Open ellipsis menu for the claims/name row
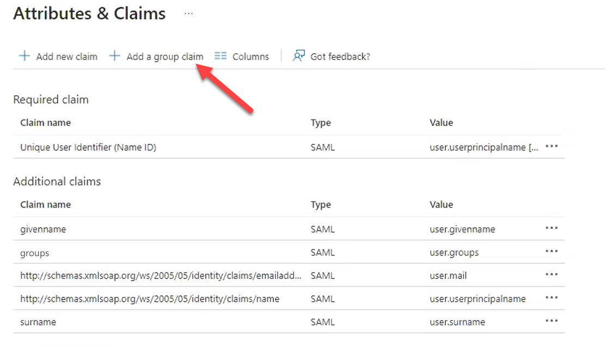The height and width of the screenshot is (348, 605). point(552,297)
